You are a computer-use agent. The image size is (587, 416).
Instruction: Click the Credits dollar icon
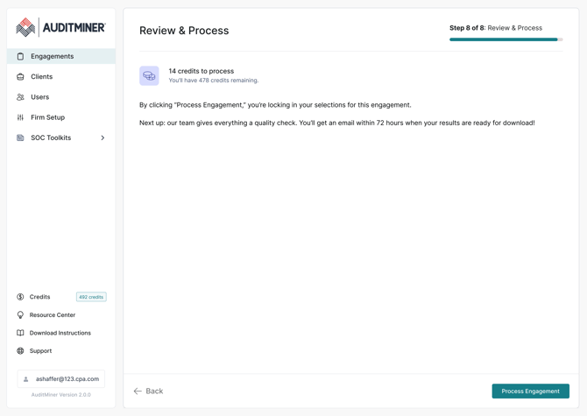click(x=21, y=297)
